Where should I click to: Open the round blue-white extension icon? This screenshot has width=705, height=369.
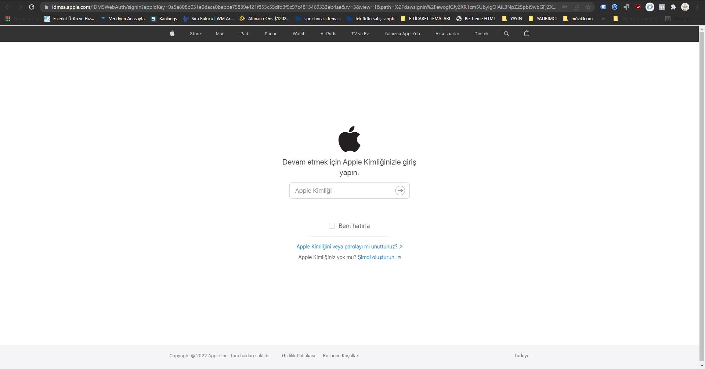(x=650, y=7)
